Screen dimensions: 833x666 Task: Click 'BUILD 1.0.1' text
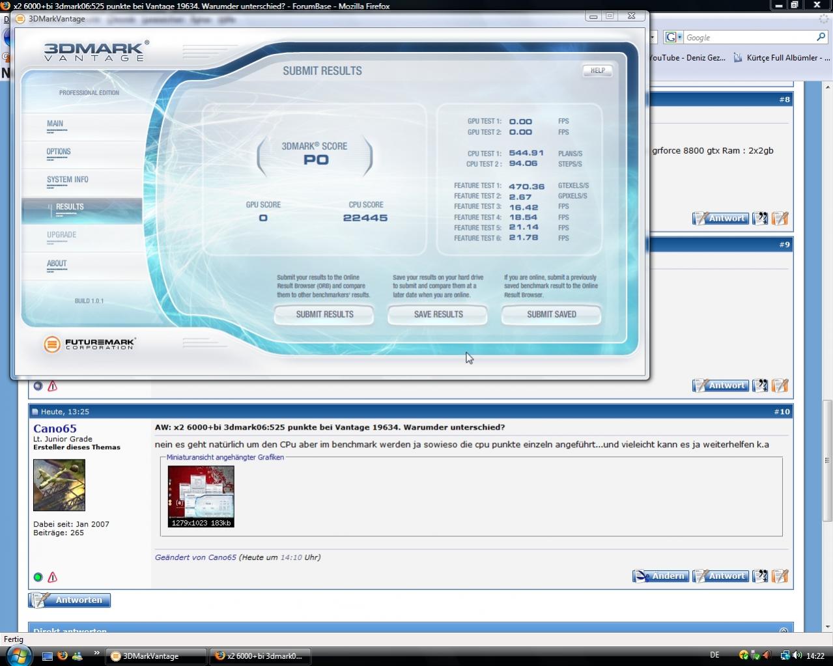tap(89, 301)
